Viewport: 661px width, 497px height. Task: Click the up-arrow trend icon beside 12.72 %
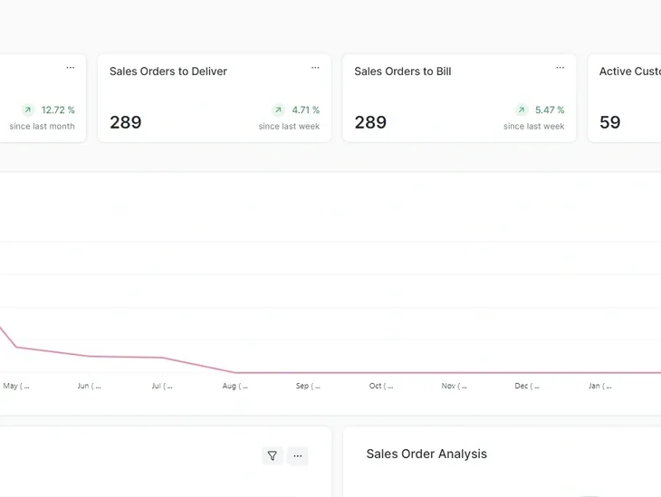click(28, 110)
